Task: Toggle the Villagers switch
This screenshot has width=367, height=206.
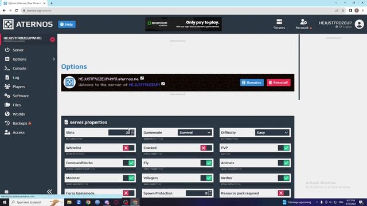Action: (206, 178)
